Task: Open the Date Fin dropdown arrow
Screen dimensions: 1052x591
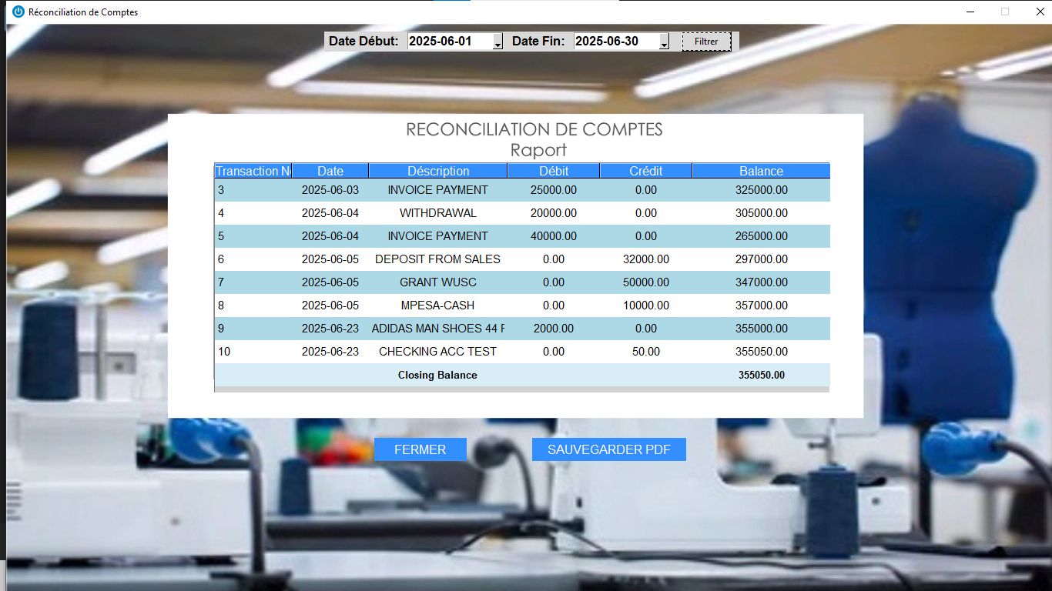Action: coord(664,42)
